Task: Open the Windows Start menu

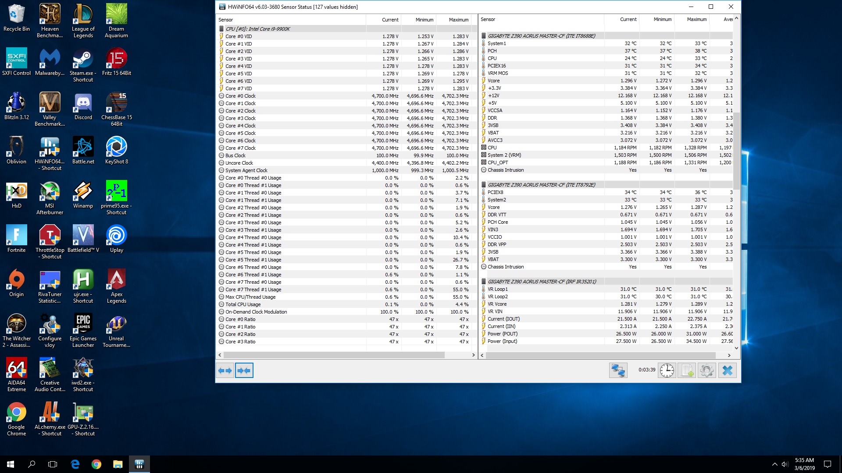Action: (11, 464)
